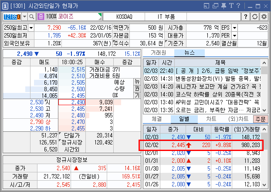Select the 02/03 row in daily table

click(202, 137)
